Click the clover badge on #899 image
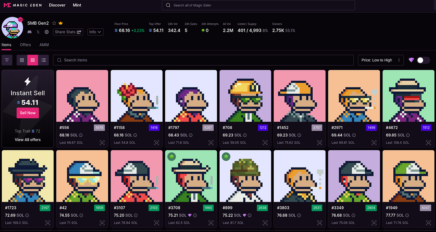 (x=226, y=157)
